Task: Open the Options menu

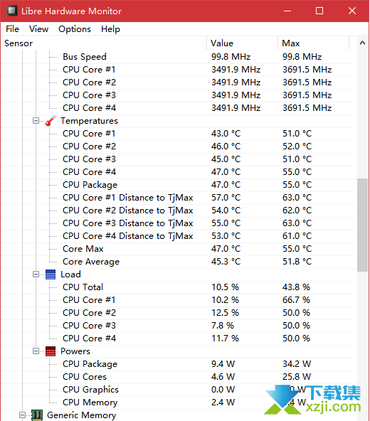Action: tap(75, 29)
